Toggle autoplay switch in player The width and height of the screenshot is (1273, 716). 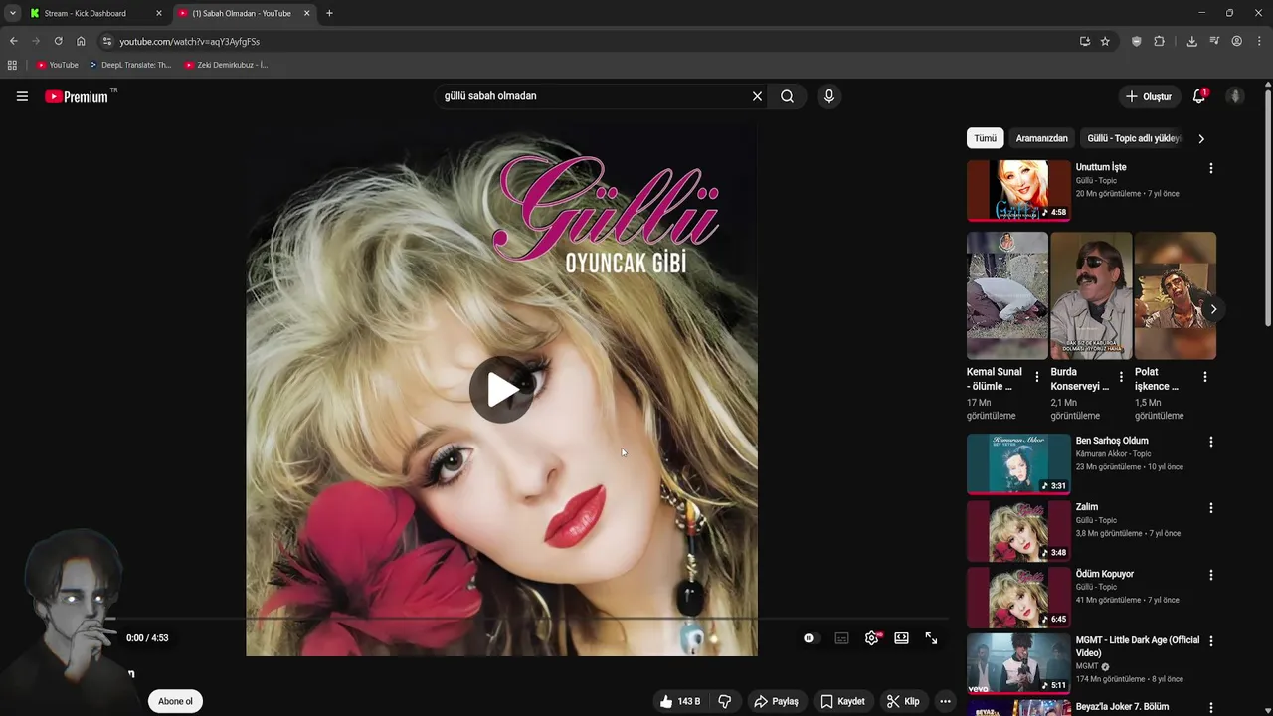pos(812,638)
